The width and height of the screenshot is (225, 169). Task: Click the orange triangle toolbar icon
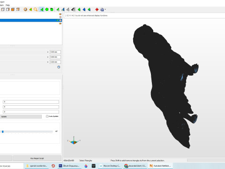pyautogui.click(x=30, y=9)
